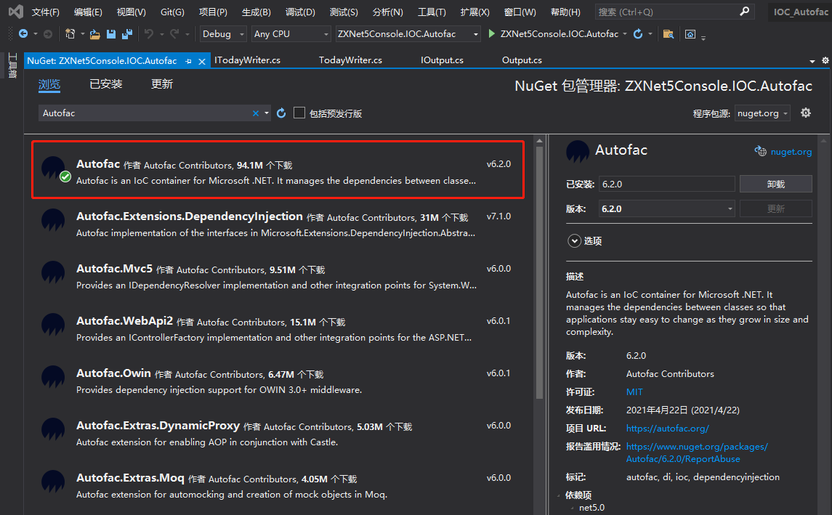Screen dimensions: 832x515
Task: Open the https://autofac.org/ project URL
Action: [x=668, y=428]
